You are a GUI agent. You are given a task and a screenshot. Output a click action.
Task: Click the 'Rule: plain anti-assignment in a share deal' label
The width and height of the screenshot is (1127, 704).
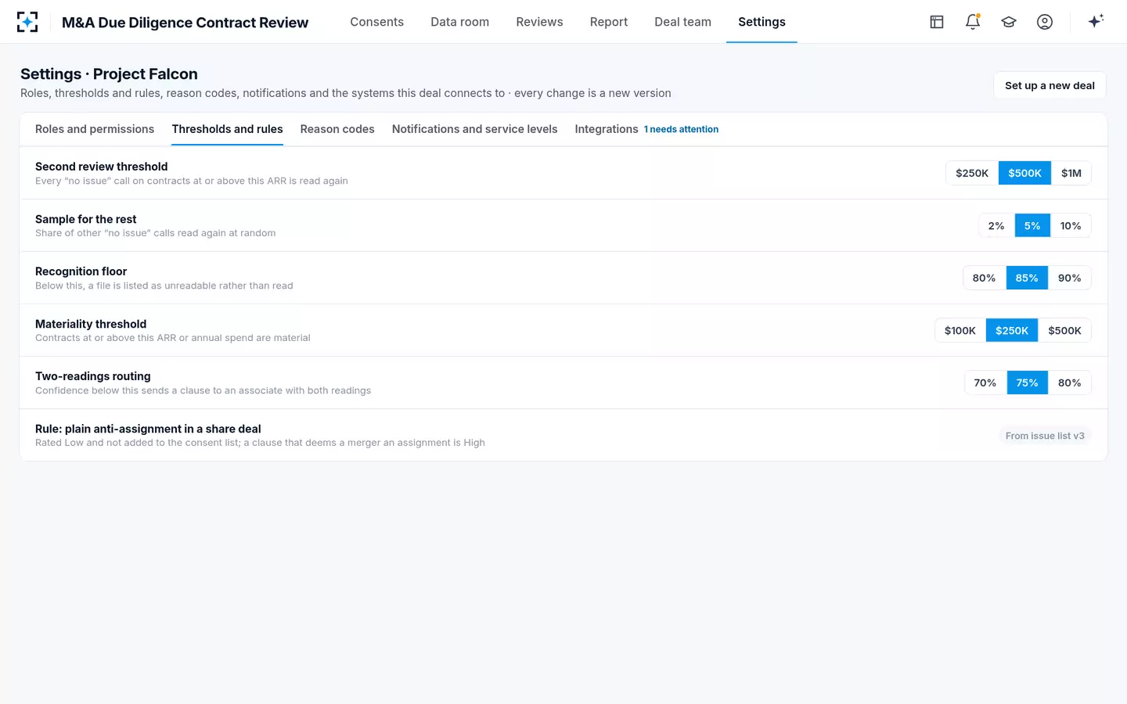click(x=148, y=429)
